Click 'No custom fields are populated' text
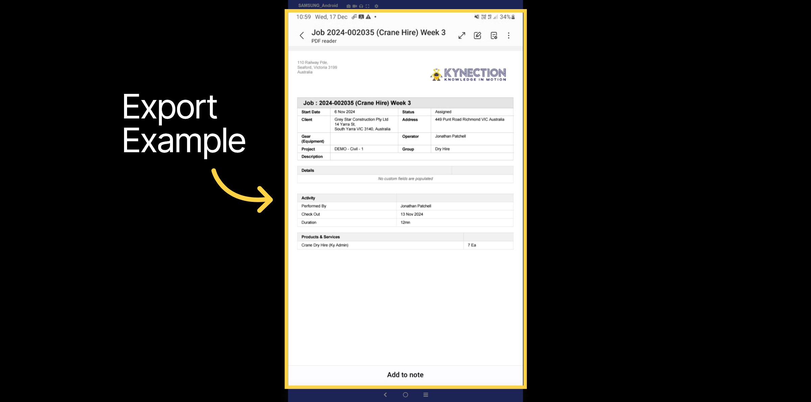811x402 pixels. click(405, 179)
